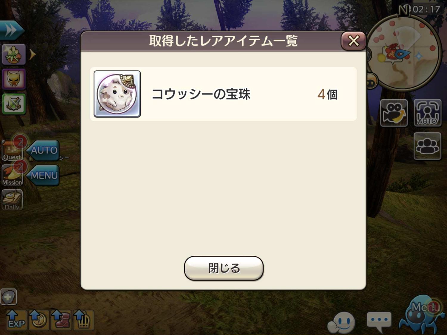Image resolution: width=447 pixels, height=335 pixels.
Task: Open the kadomatsu event icon
Action: coord(14,54)
